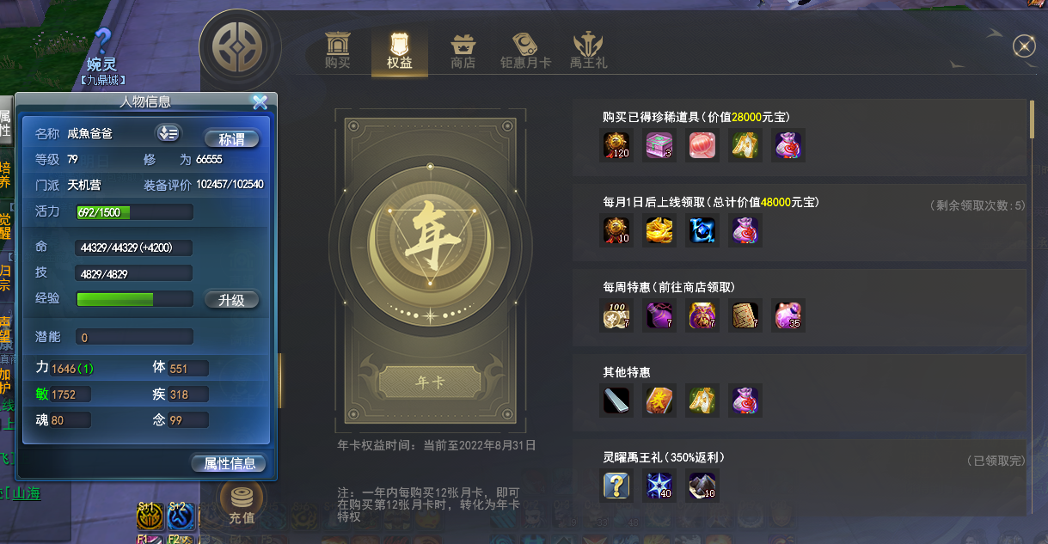Viewport: 1048px width, 544px height.
Task: Click the 升级 level-up button
Action: pyautogui.click(x=232, y=300)
